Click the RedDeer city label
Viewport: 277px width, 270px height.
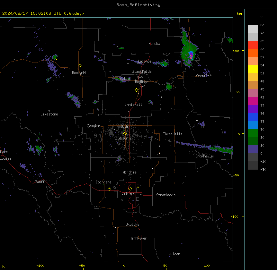point(141,82)
